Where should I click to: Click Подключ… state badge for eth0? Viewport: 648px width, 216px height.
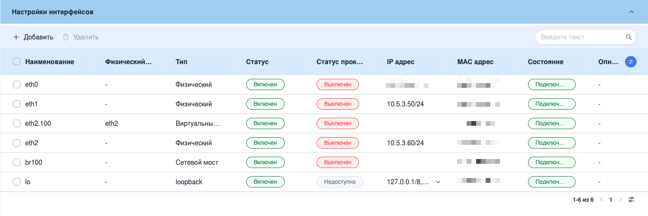tap(552, 85)
